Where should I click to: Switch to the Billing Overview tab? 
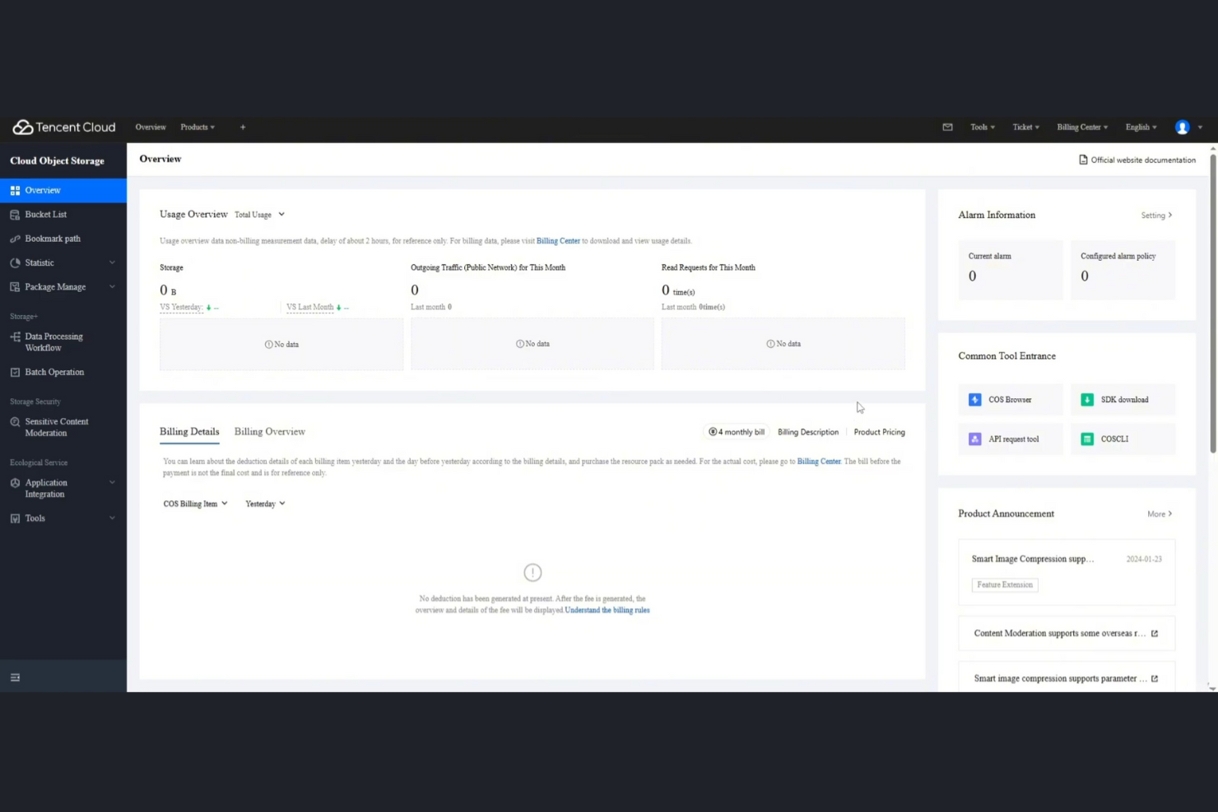(270, 431)
